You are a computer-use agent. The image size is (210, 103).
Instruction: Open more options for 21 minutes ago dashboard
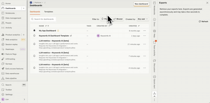coord(145,44)
